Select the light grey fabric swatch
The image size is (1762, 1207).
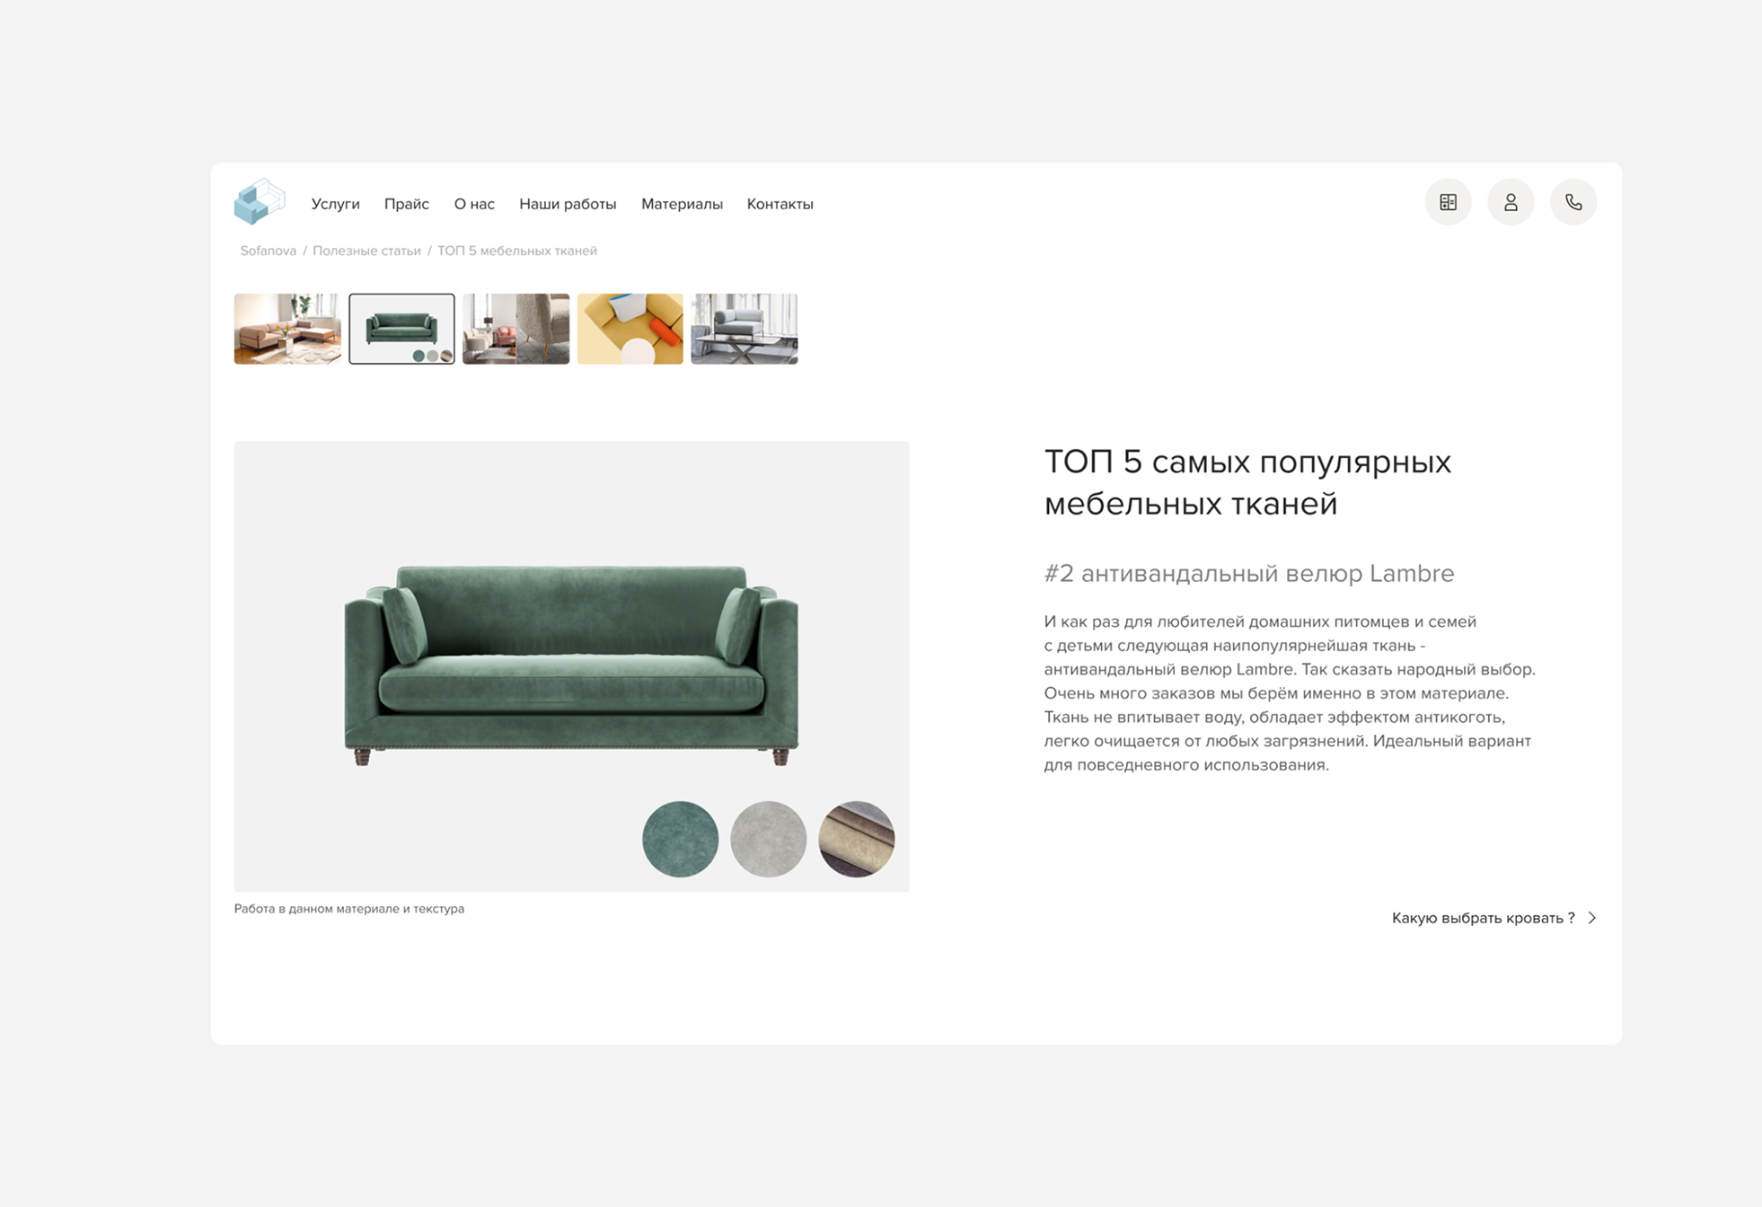(x=769, y=839)
